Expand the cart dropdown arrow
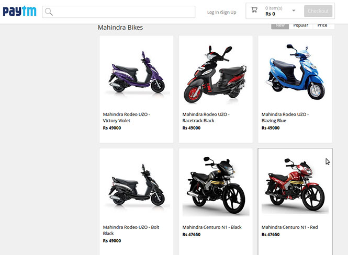 [294, 10]
